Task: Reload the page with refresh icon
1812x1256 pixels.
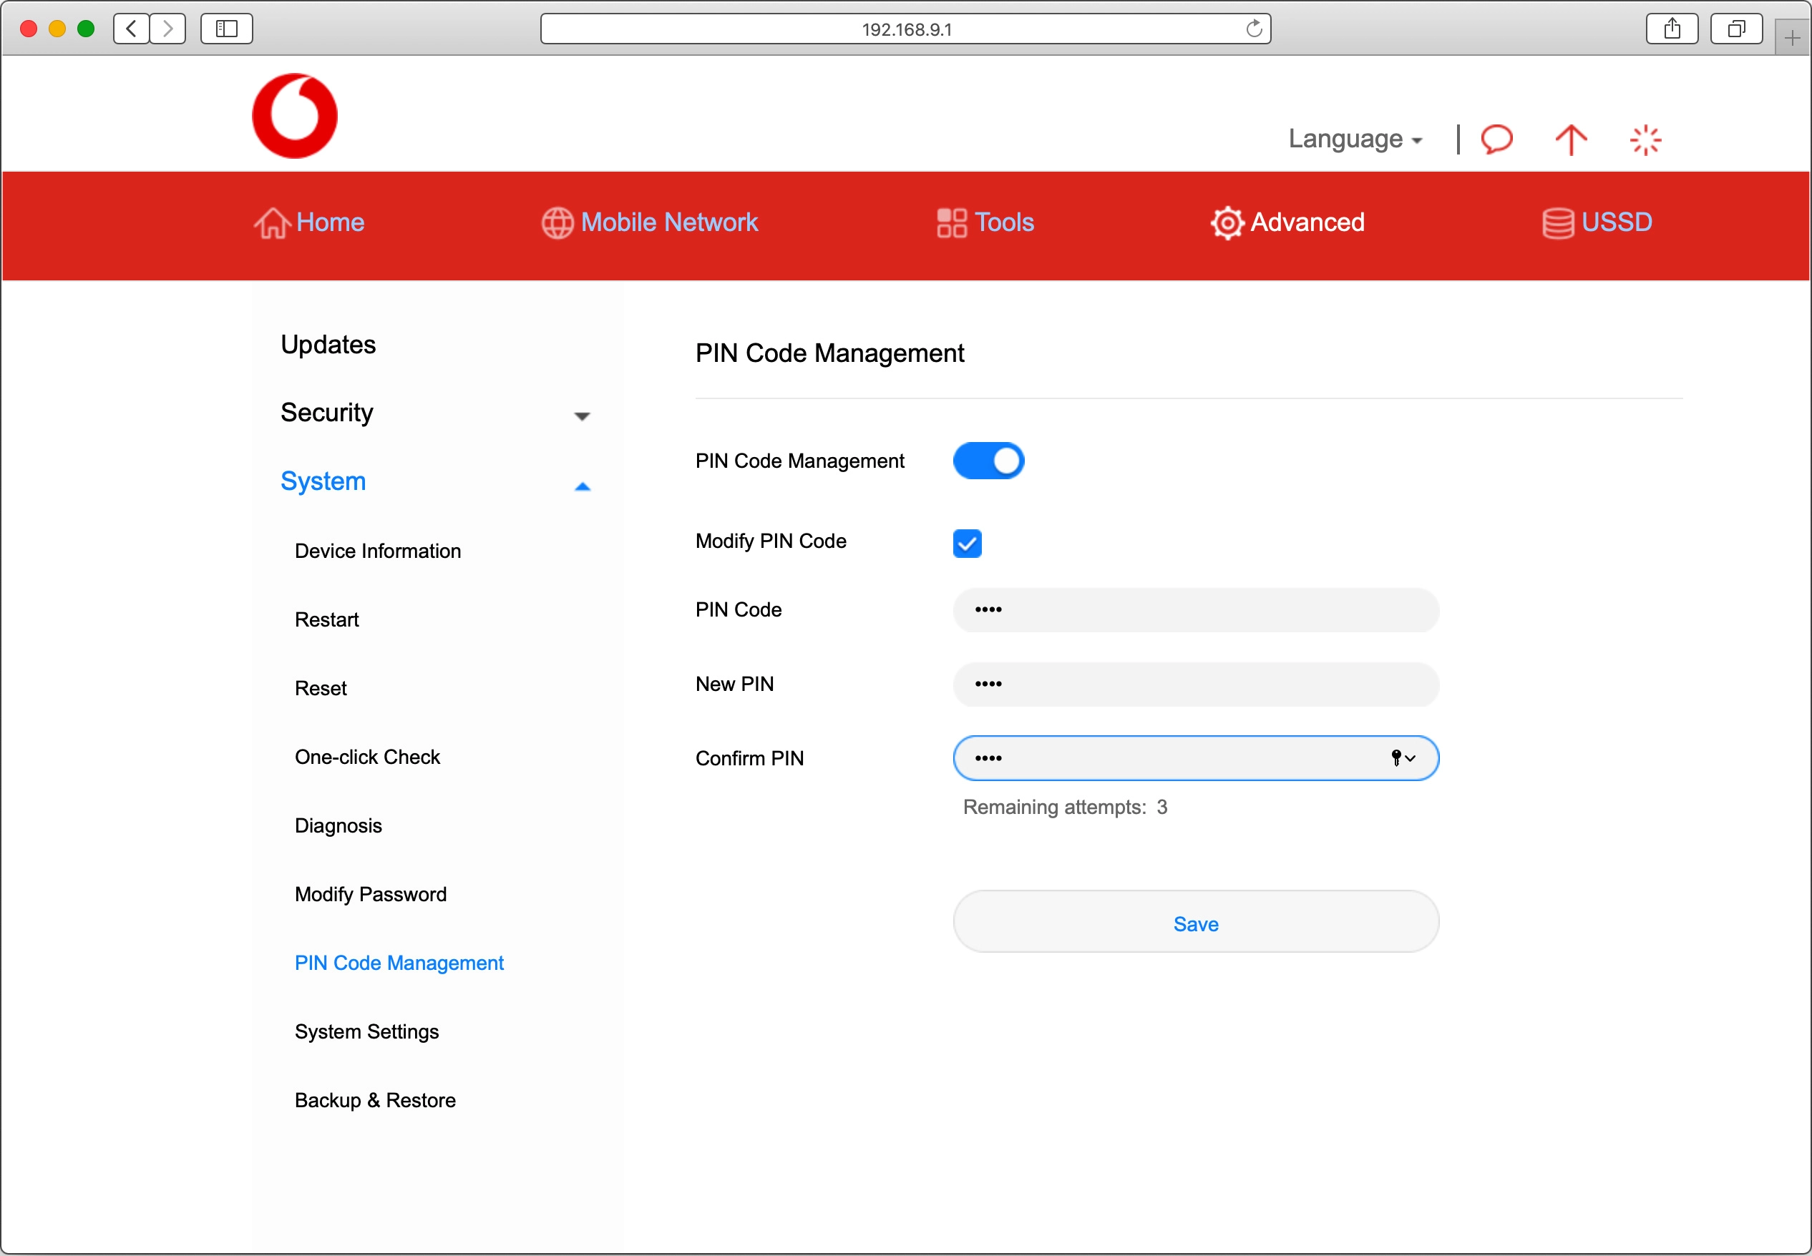Action: [1254, 29]
